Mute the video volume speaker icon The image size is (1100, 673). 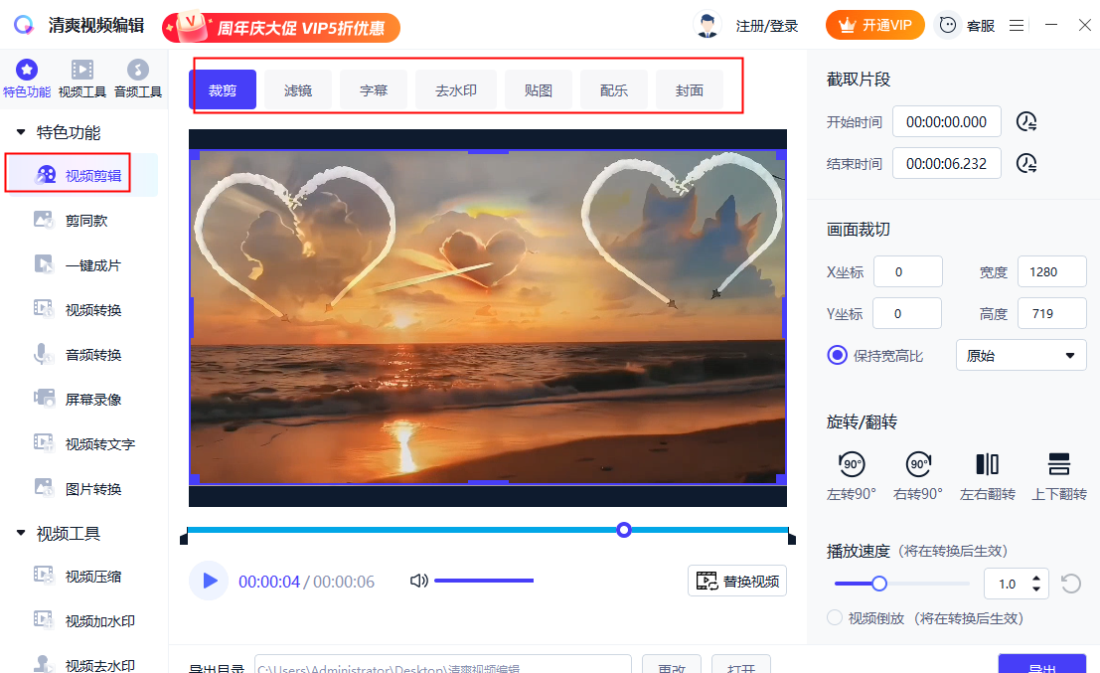point(418,581)
